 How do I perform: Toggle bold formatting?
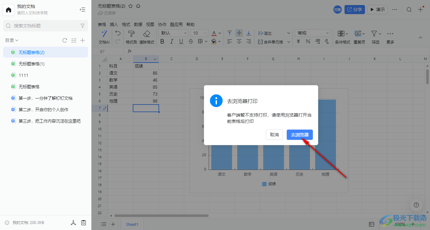162,41
